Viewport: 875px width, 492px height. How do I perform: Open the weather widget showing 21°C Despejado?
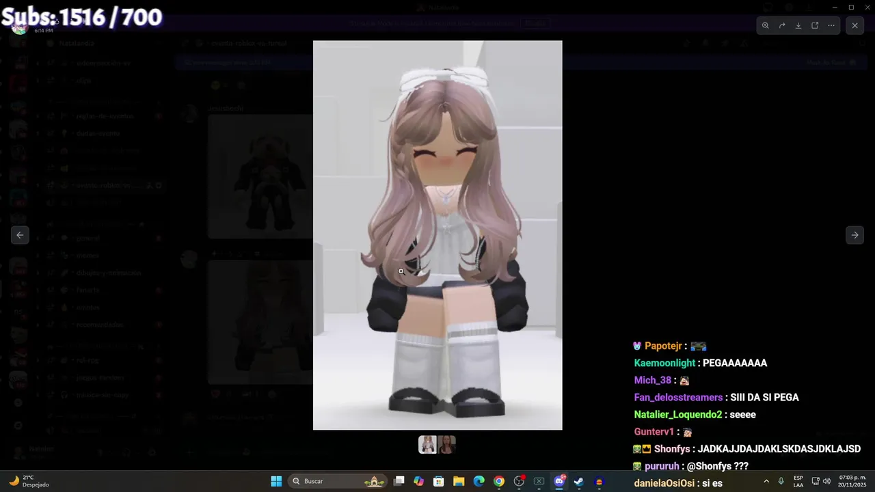(29, 481)
